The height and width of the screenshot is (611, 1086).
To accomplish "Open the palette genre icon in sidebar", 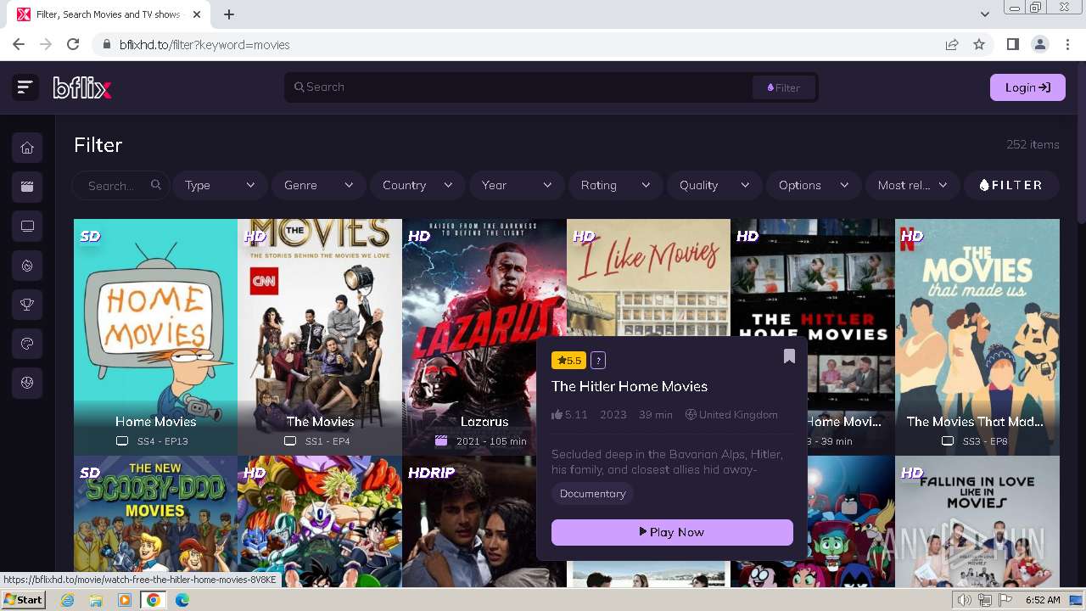I will [27, 344].
